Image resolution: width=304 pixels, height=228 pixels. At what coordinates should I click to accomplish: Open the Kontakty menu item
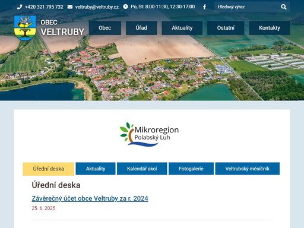[270, 28]
